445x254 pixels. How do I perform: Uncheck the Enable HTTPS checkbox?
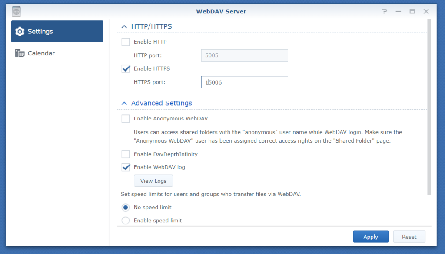tap(126, 68)
